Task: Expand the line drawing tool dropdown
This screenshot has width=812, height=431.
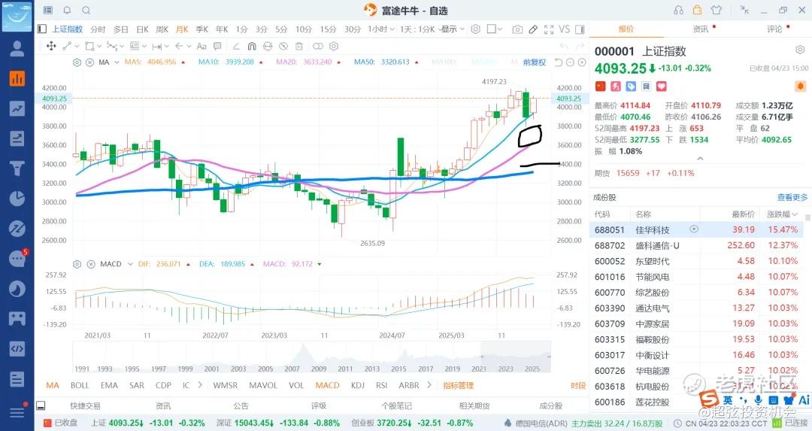Action: [77, 46]
